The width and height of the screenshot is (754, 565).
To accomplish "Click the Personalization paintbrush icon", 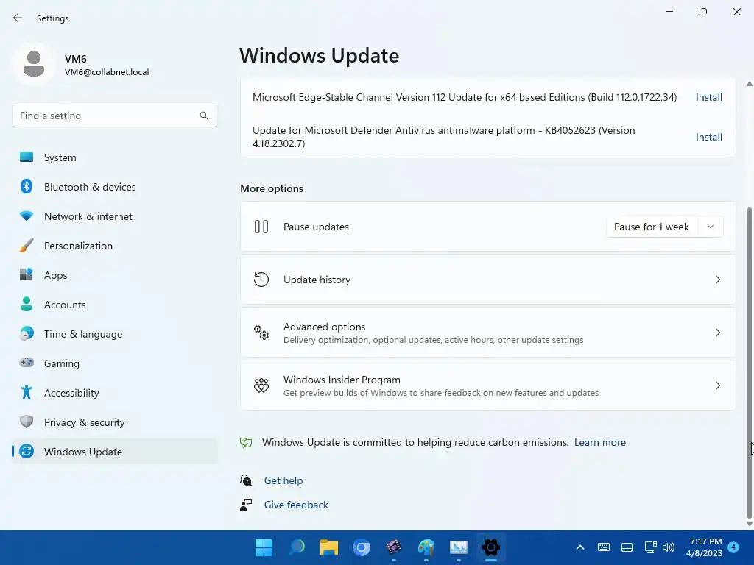I will [x=27, y=246].
